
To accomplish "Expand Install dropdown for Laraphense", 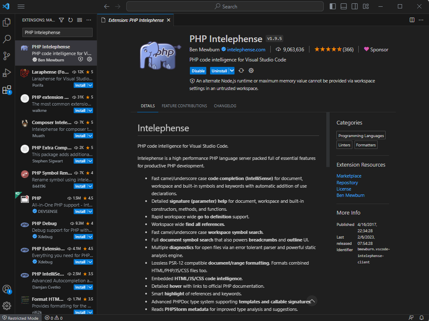I will click(x=90, y=85).
